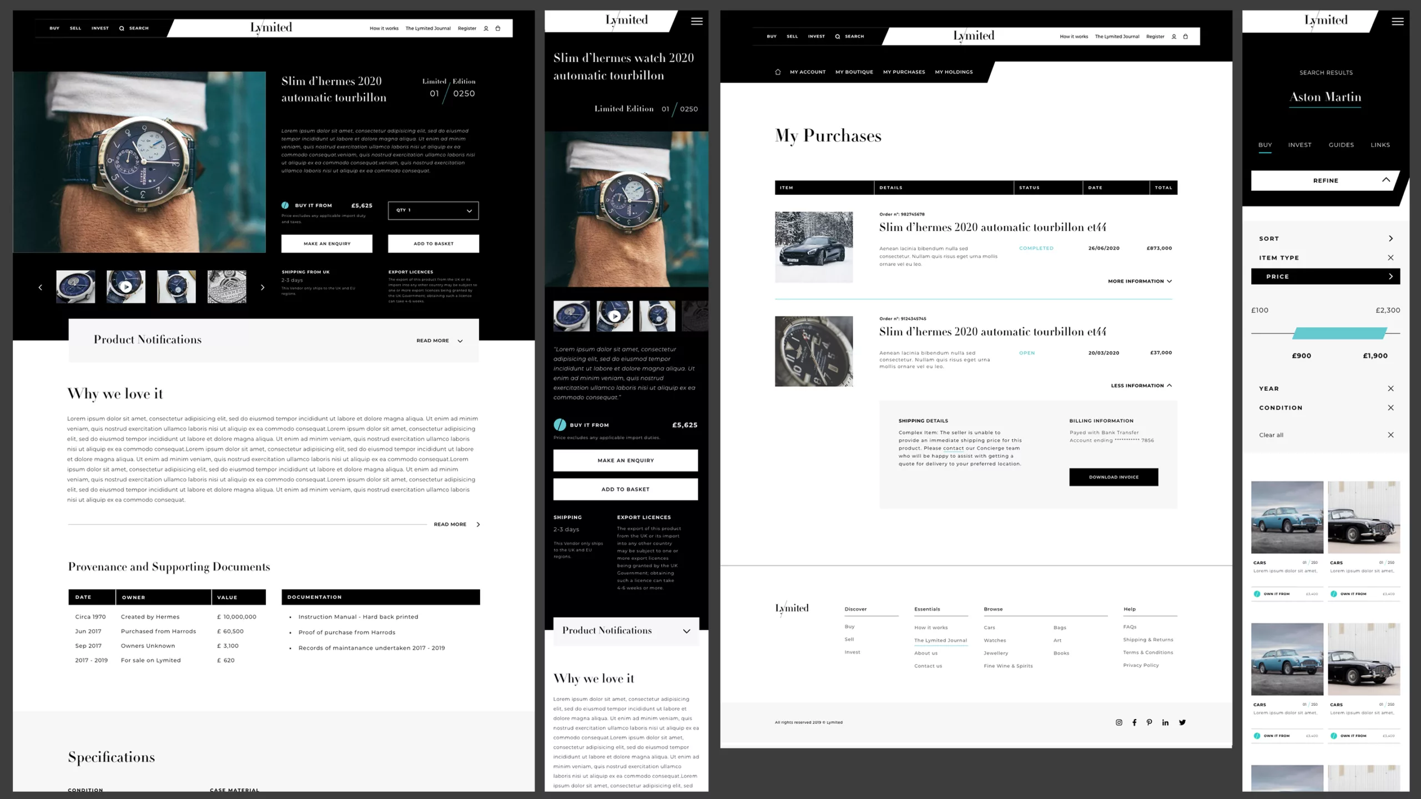Click user account icon in My Purchases page header
Screen dimensions: 1421x799
click(1173, 37)
